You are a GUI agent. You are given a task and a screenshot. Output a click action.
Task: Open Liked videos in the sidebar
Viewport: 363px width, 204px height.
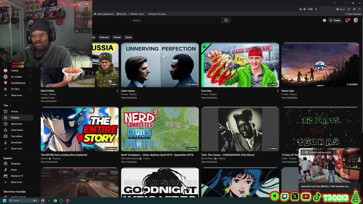(18, 130)
